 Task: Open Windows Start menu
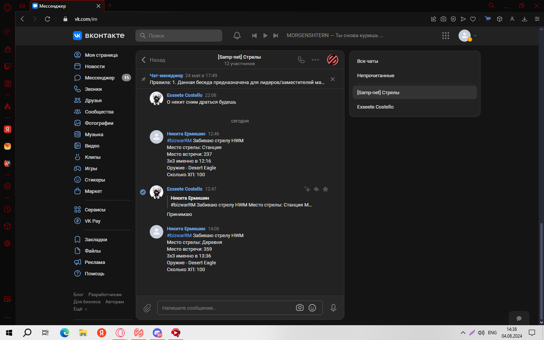pyautogui.click(x=8, y=333)
